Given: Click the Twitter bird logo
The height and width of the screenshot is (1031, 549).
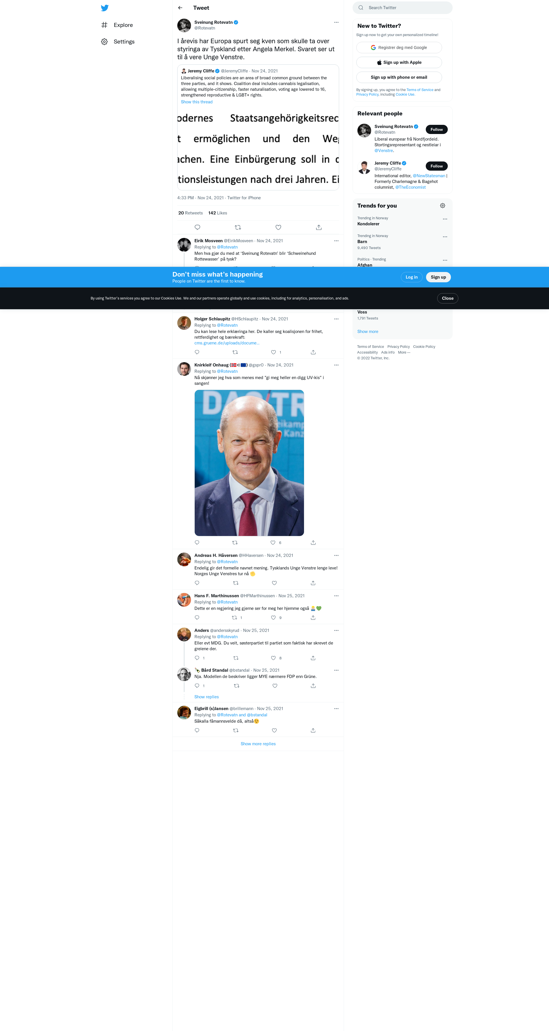Looking at the screenshot, I should pyautogui.click(x=105, y=8).
